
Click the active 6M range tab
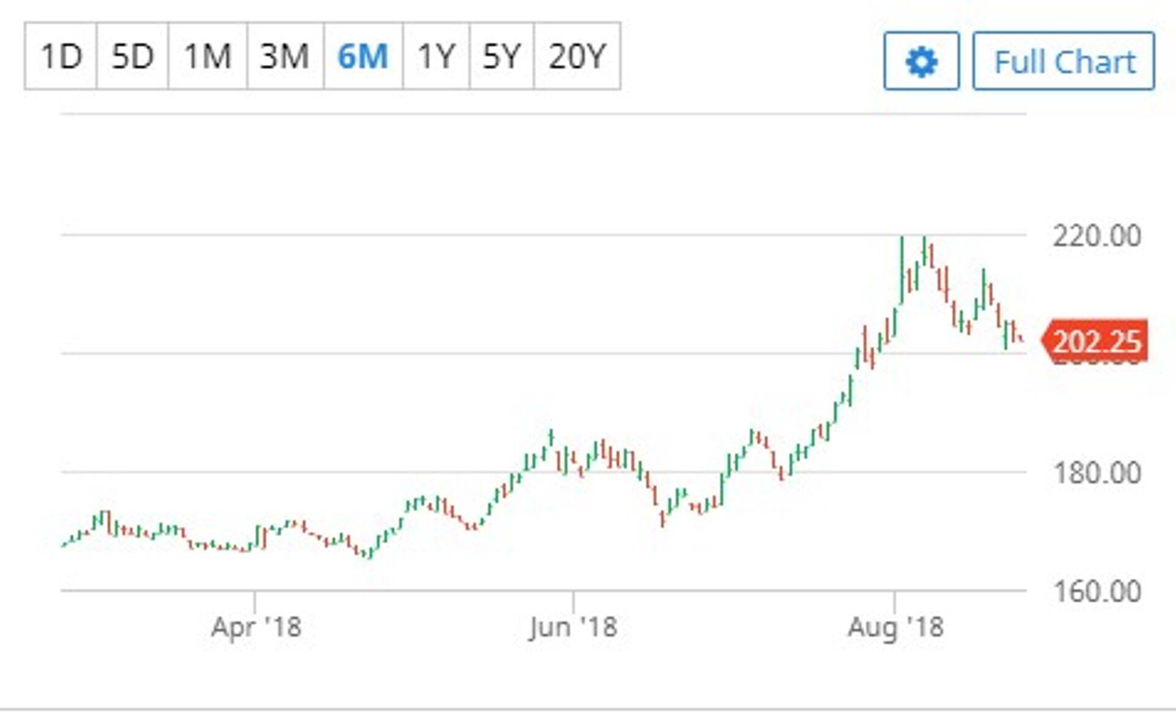[x=363, y=56]
